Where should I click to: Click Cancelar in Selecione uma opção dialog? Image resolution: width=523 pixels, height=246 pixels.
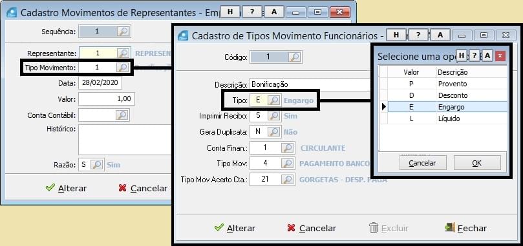point(422,163)
